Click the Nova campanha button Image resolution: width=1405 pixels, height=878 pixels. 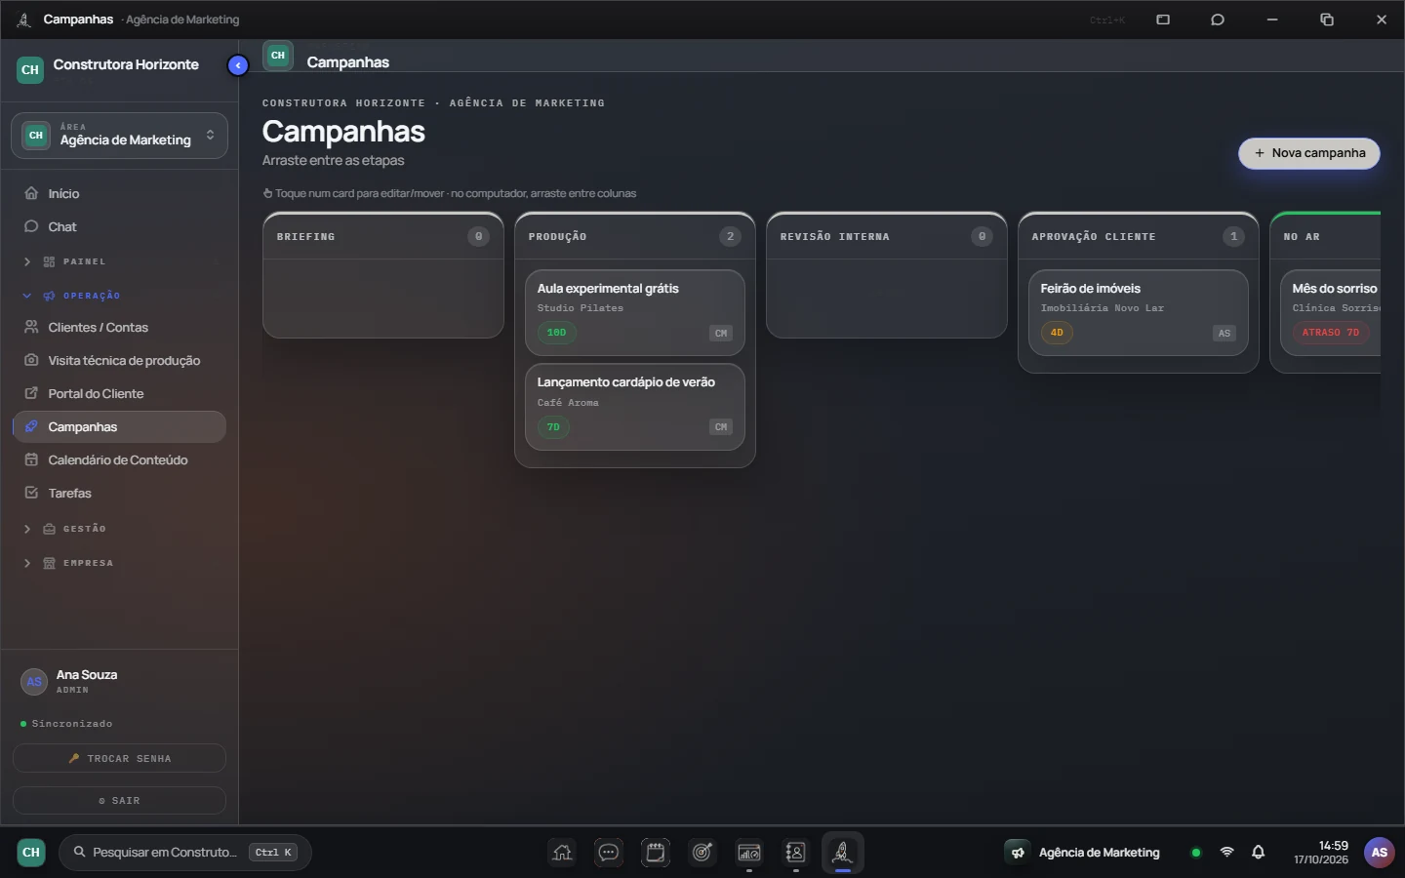click(1309, 153)
